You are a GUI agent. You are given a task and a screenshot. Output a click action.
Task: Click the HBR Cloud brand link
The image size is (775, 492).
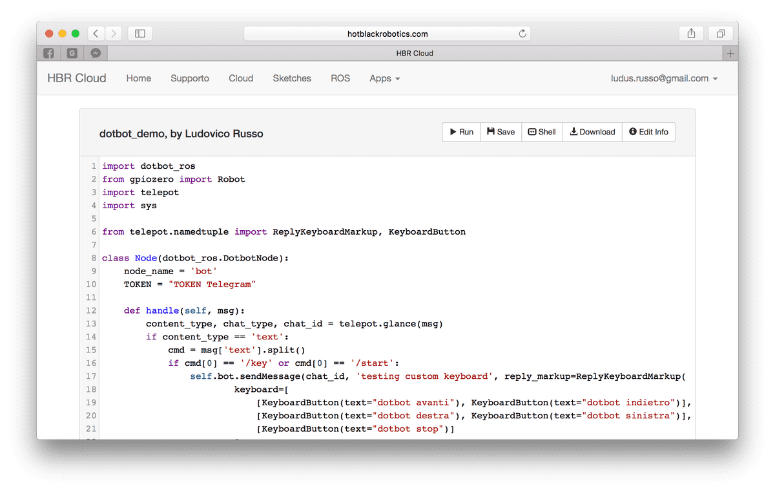pos(77,78)
